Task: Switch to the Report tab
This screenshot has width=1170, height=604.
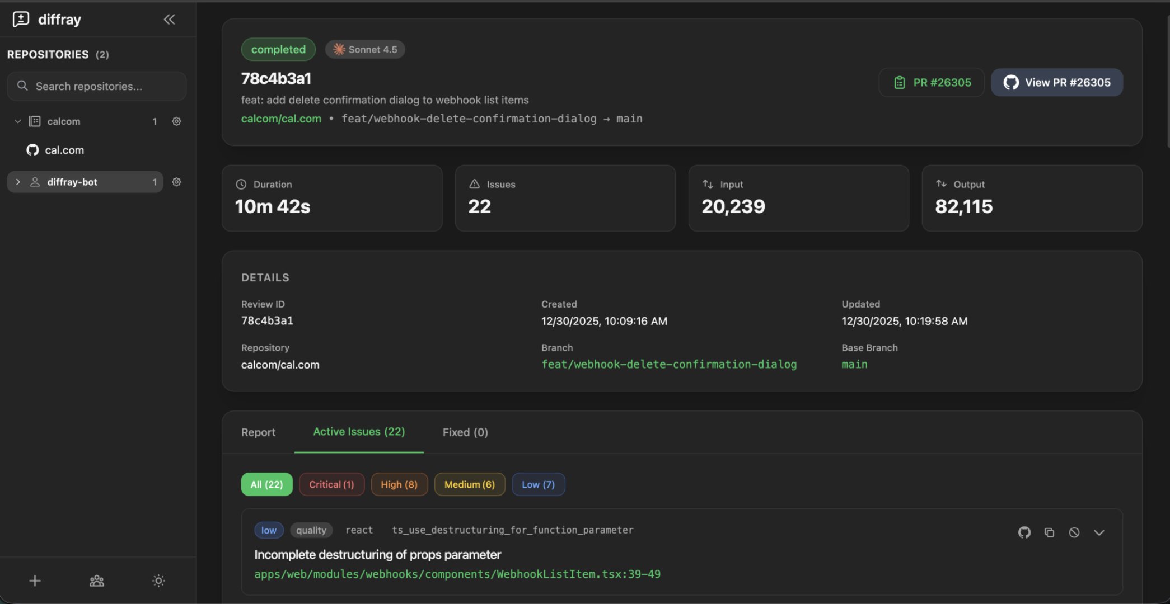Action: 258,432
